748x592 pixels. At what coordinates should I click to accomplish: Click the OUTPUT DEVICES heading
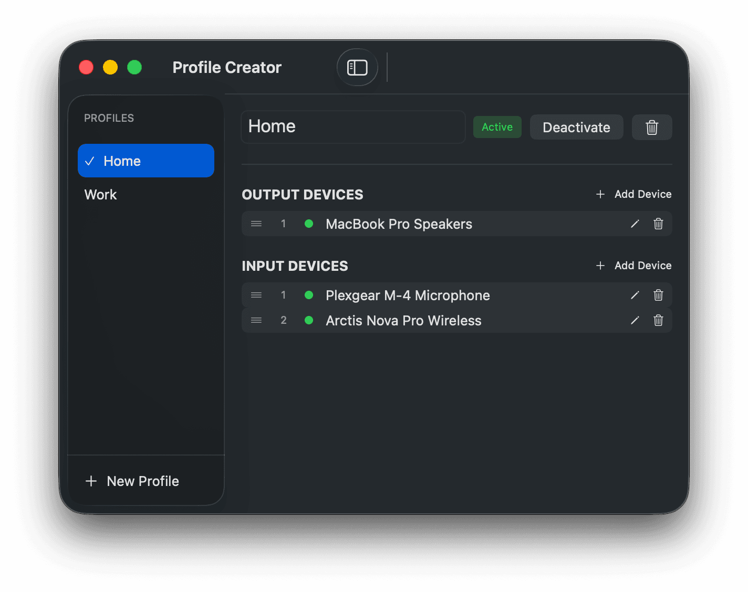point(303,195)
